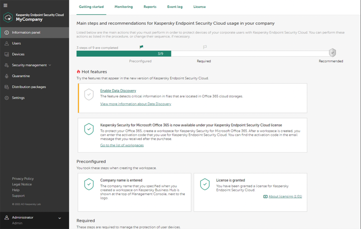The width and height of the screenshot is (361, 229).
Task: Click the grey Required flag marker
Action: [205, 47]
